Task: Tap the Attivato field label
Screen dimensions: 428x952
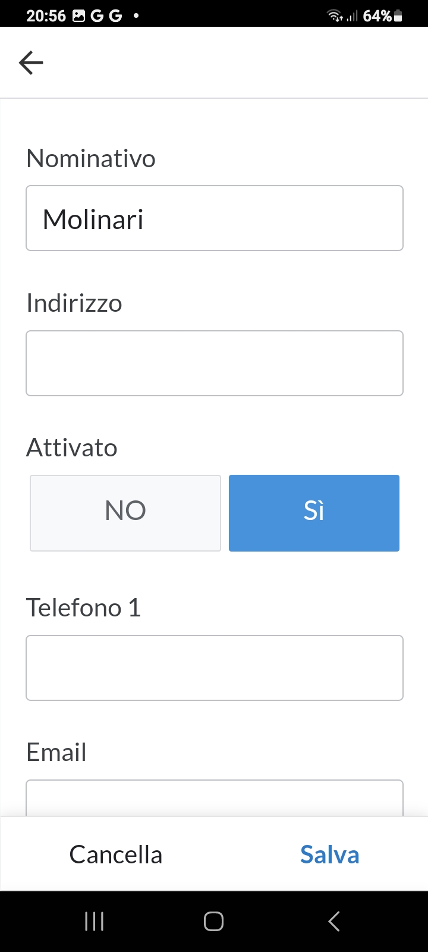Action: (x=72, y=447)
